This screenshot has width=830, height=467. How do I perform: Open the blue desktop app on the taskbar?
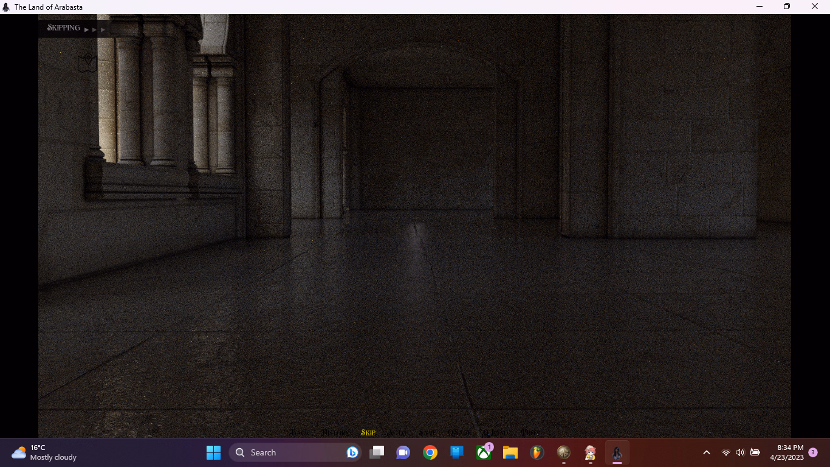pos(457,452)
